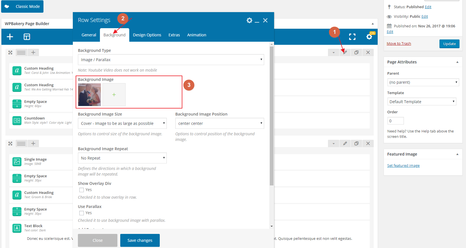Select Text Block element icon
This screenshot has height=248, width=466.
17,228
